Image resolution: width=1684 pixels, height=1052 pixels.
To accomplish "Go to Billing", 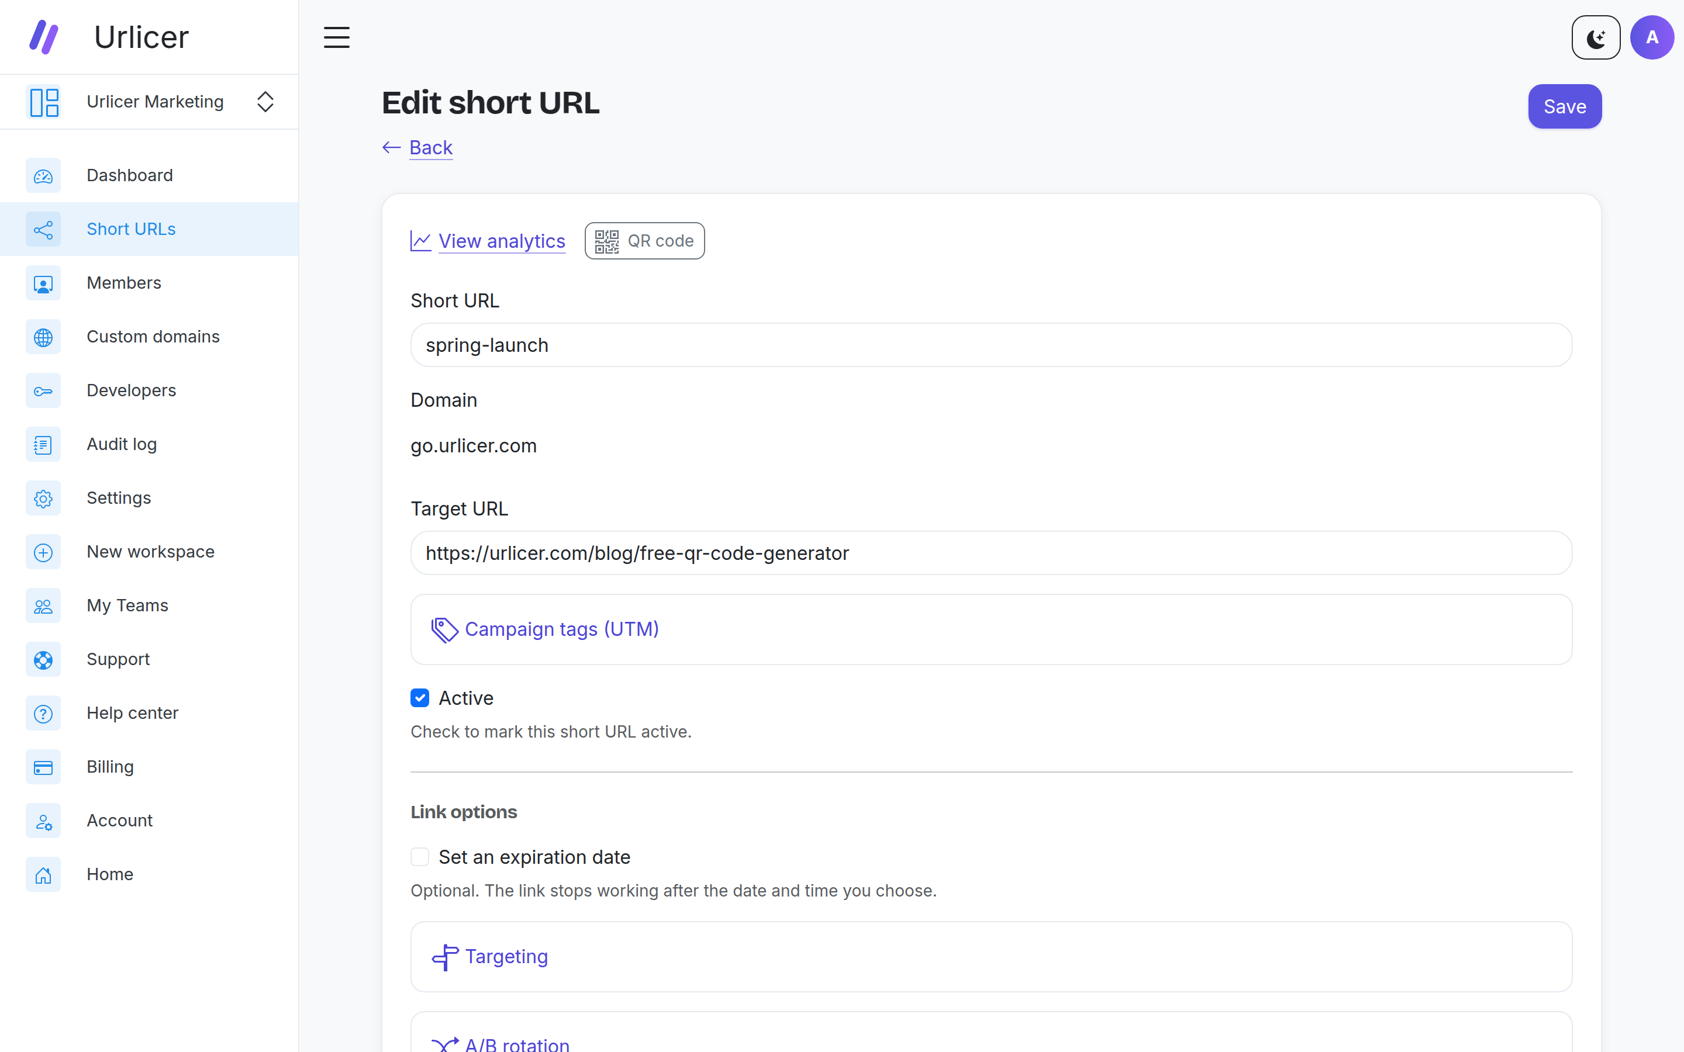I will (149, 767).
